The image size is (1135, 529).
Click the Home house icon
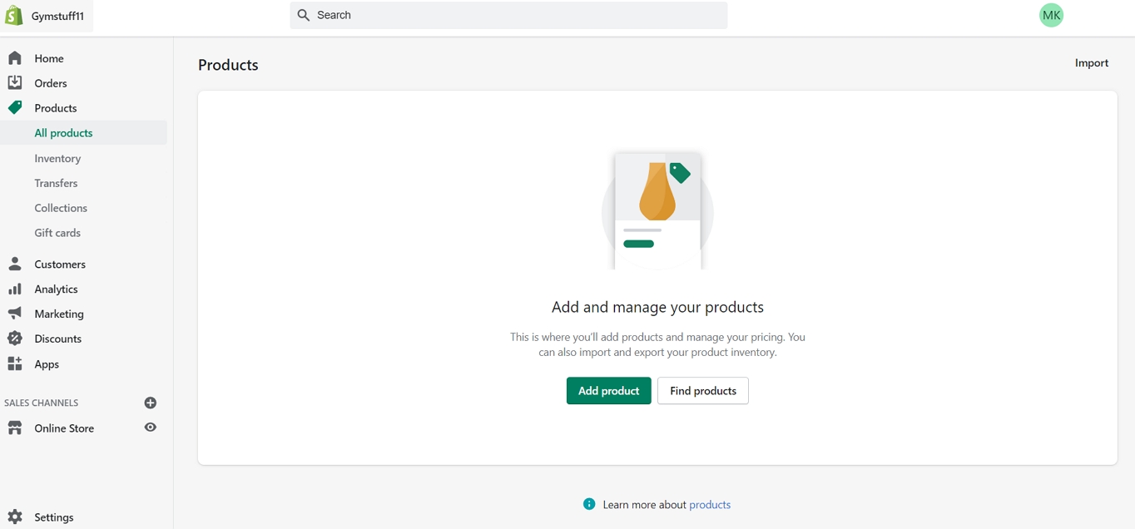click(x=15, y=58)
